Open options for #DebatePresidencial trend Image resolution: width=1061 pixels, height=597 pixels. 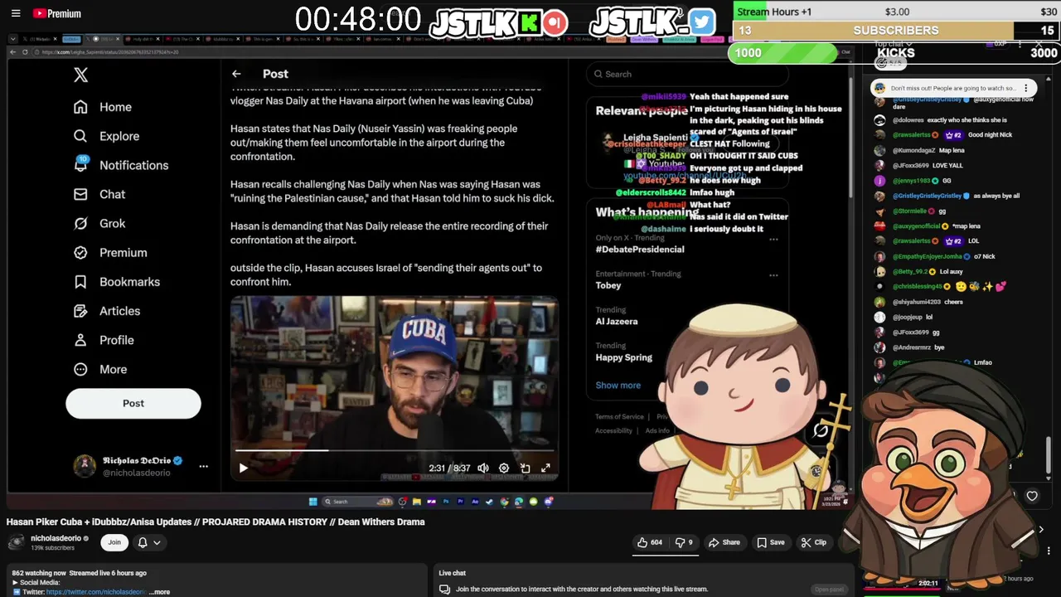773,239
